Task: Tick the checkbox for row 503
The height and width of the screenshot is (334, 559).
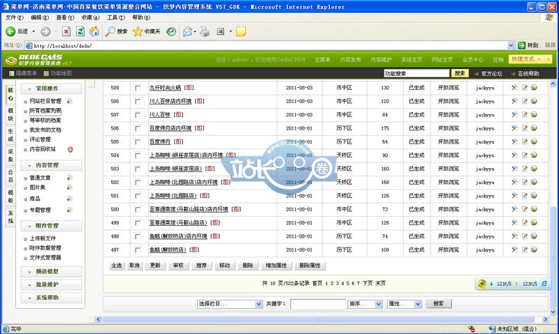Action: 138,169
